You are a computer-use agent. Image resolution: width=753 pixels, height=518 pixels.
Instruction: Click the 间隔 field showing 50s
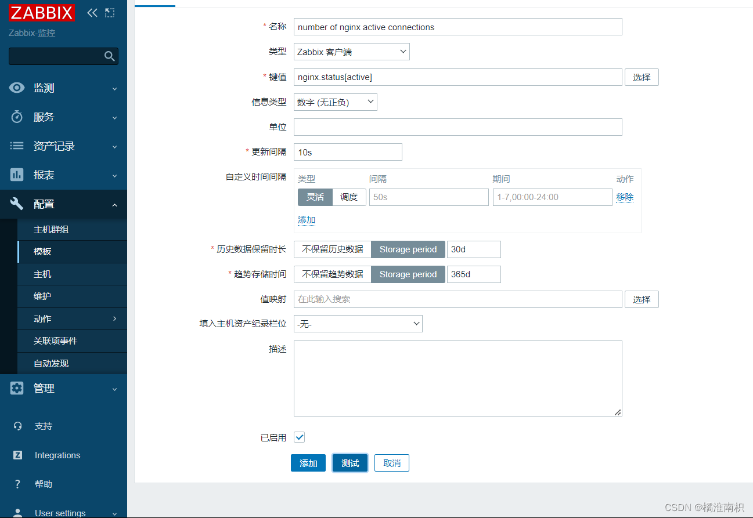429,197
